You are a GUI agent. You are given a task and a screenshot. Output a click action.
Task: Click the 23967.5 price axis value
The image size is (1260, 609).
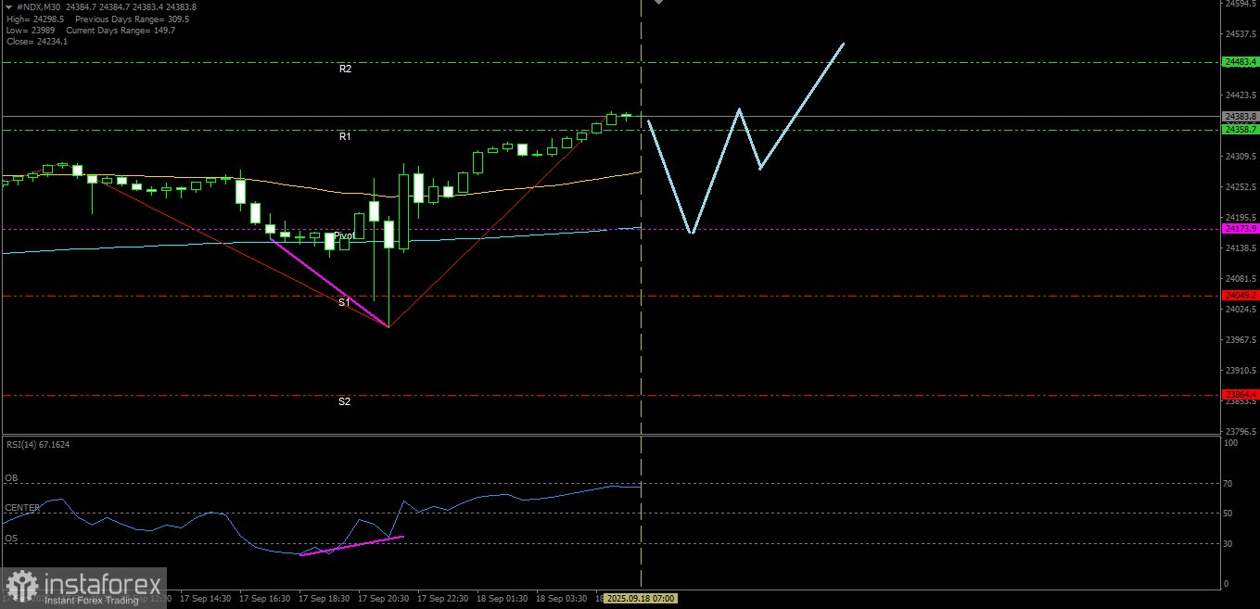point(1241,339)
